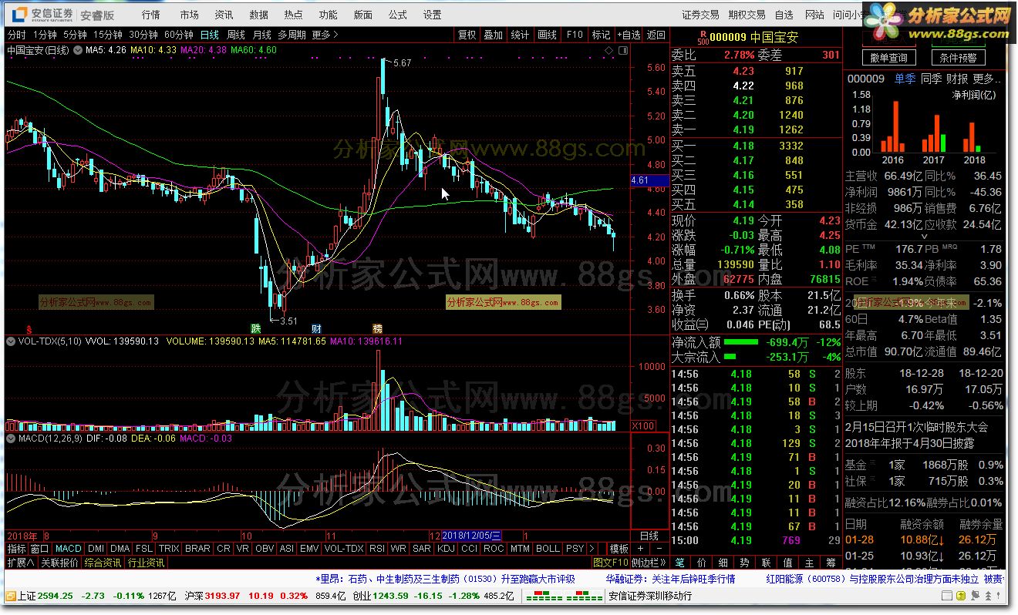Image resolution: width=1018 pixels, height=615 pixels.
Task: Click the 撤单查询 button
Action: tap(888, 58)
